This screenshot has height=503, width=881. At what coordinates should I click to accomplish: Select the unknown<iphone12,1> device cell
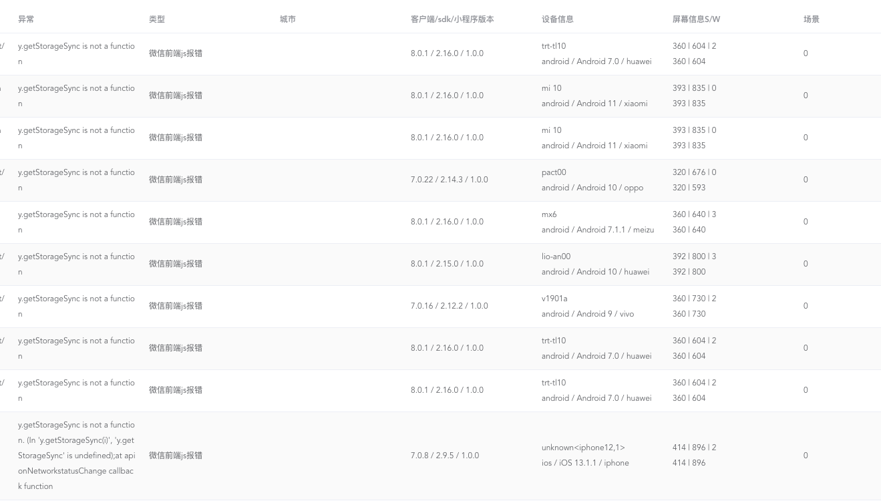(585, 455)
